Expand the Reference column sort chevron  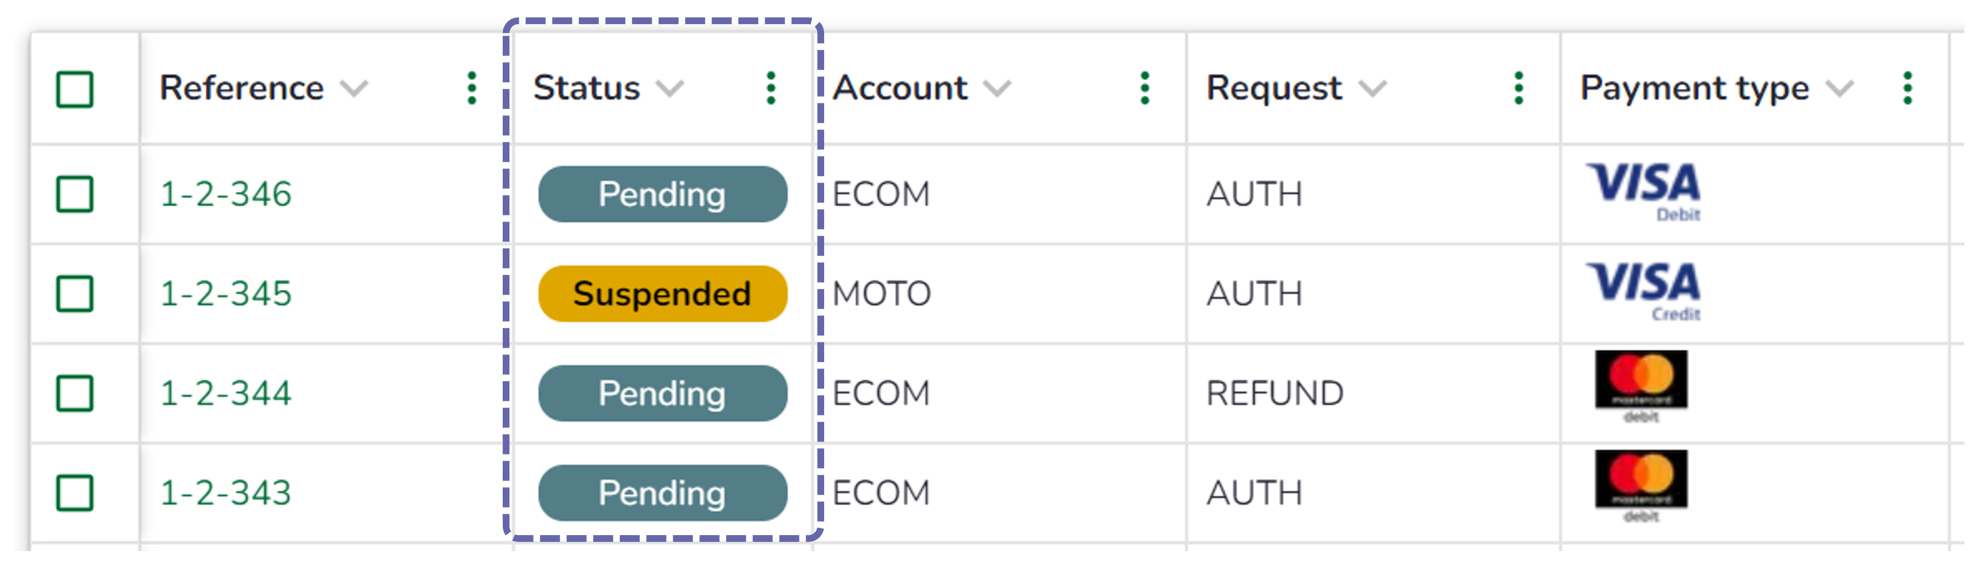(x=354, y=89)
